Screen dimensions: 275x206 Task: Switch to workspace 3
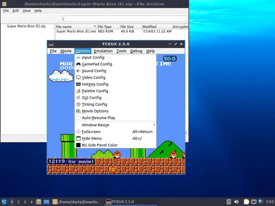point(25,202)
